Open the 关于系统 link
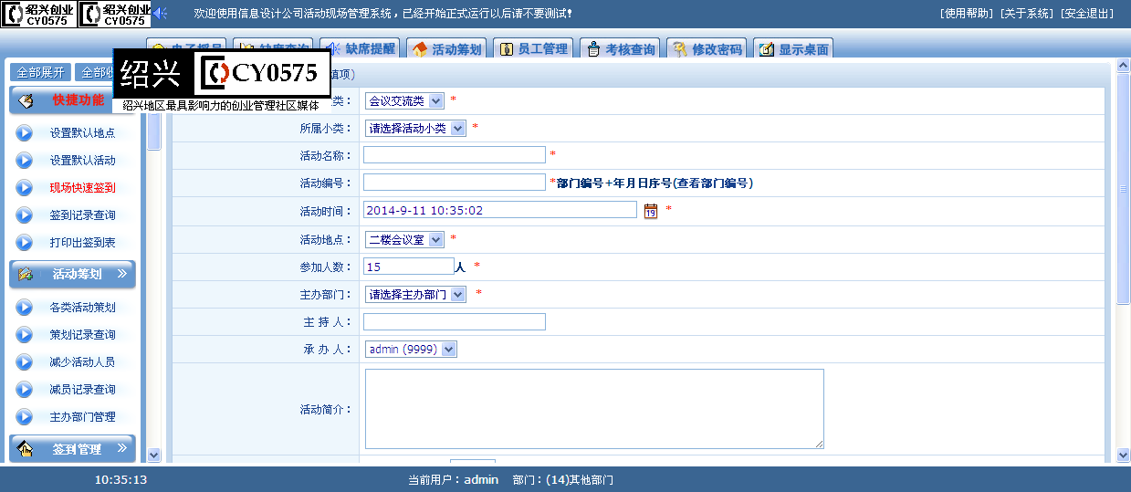 coord(1027,14)
